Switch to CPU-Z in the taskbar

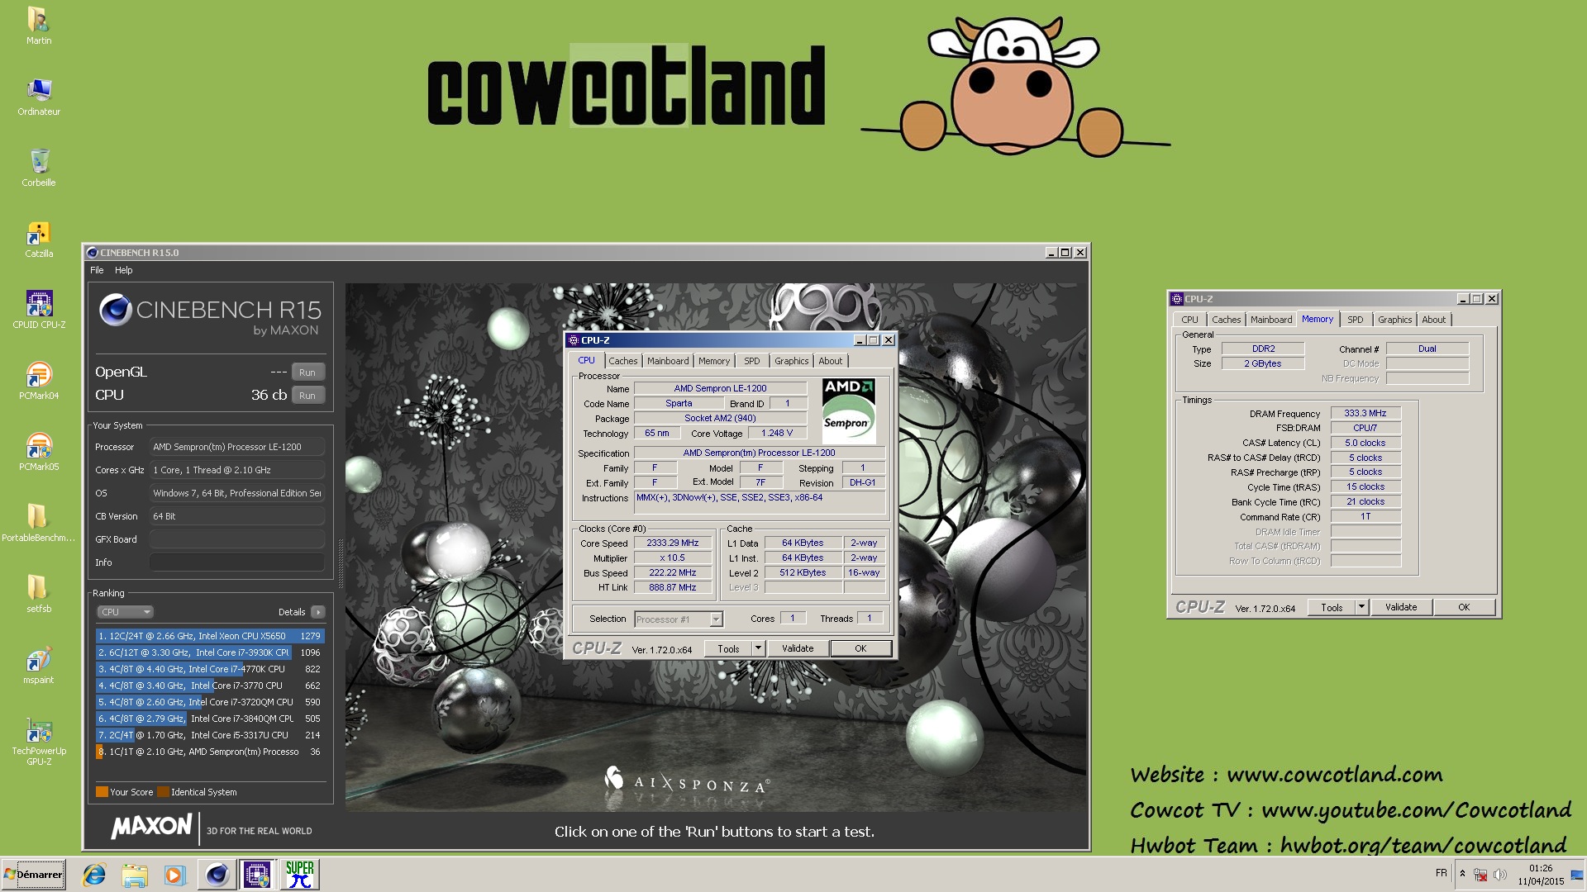click(257, 875)
